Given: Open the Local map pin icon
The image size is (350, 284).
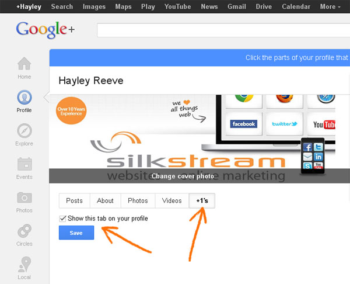Looking at the screenshot, I should (x=24, y=264).
